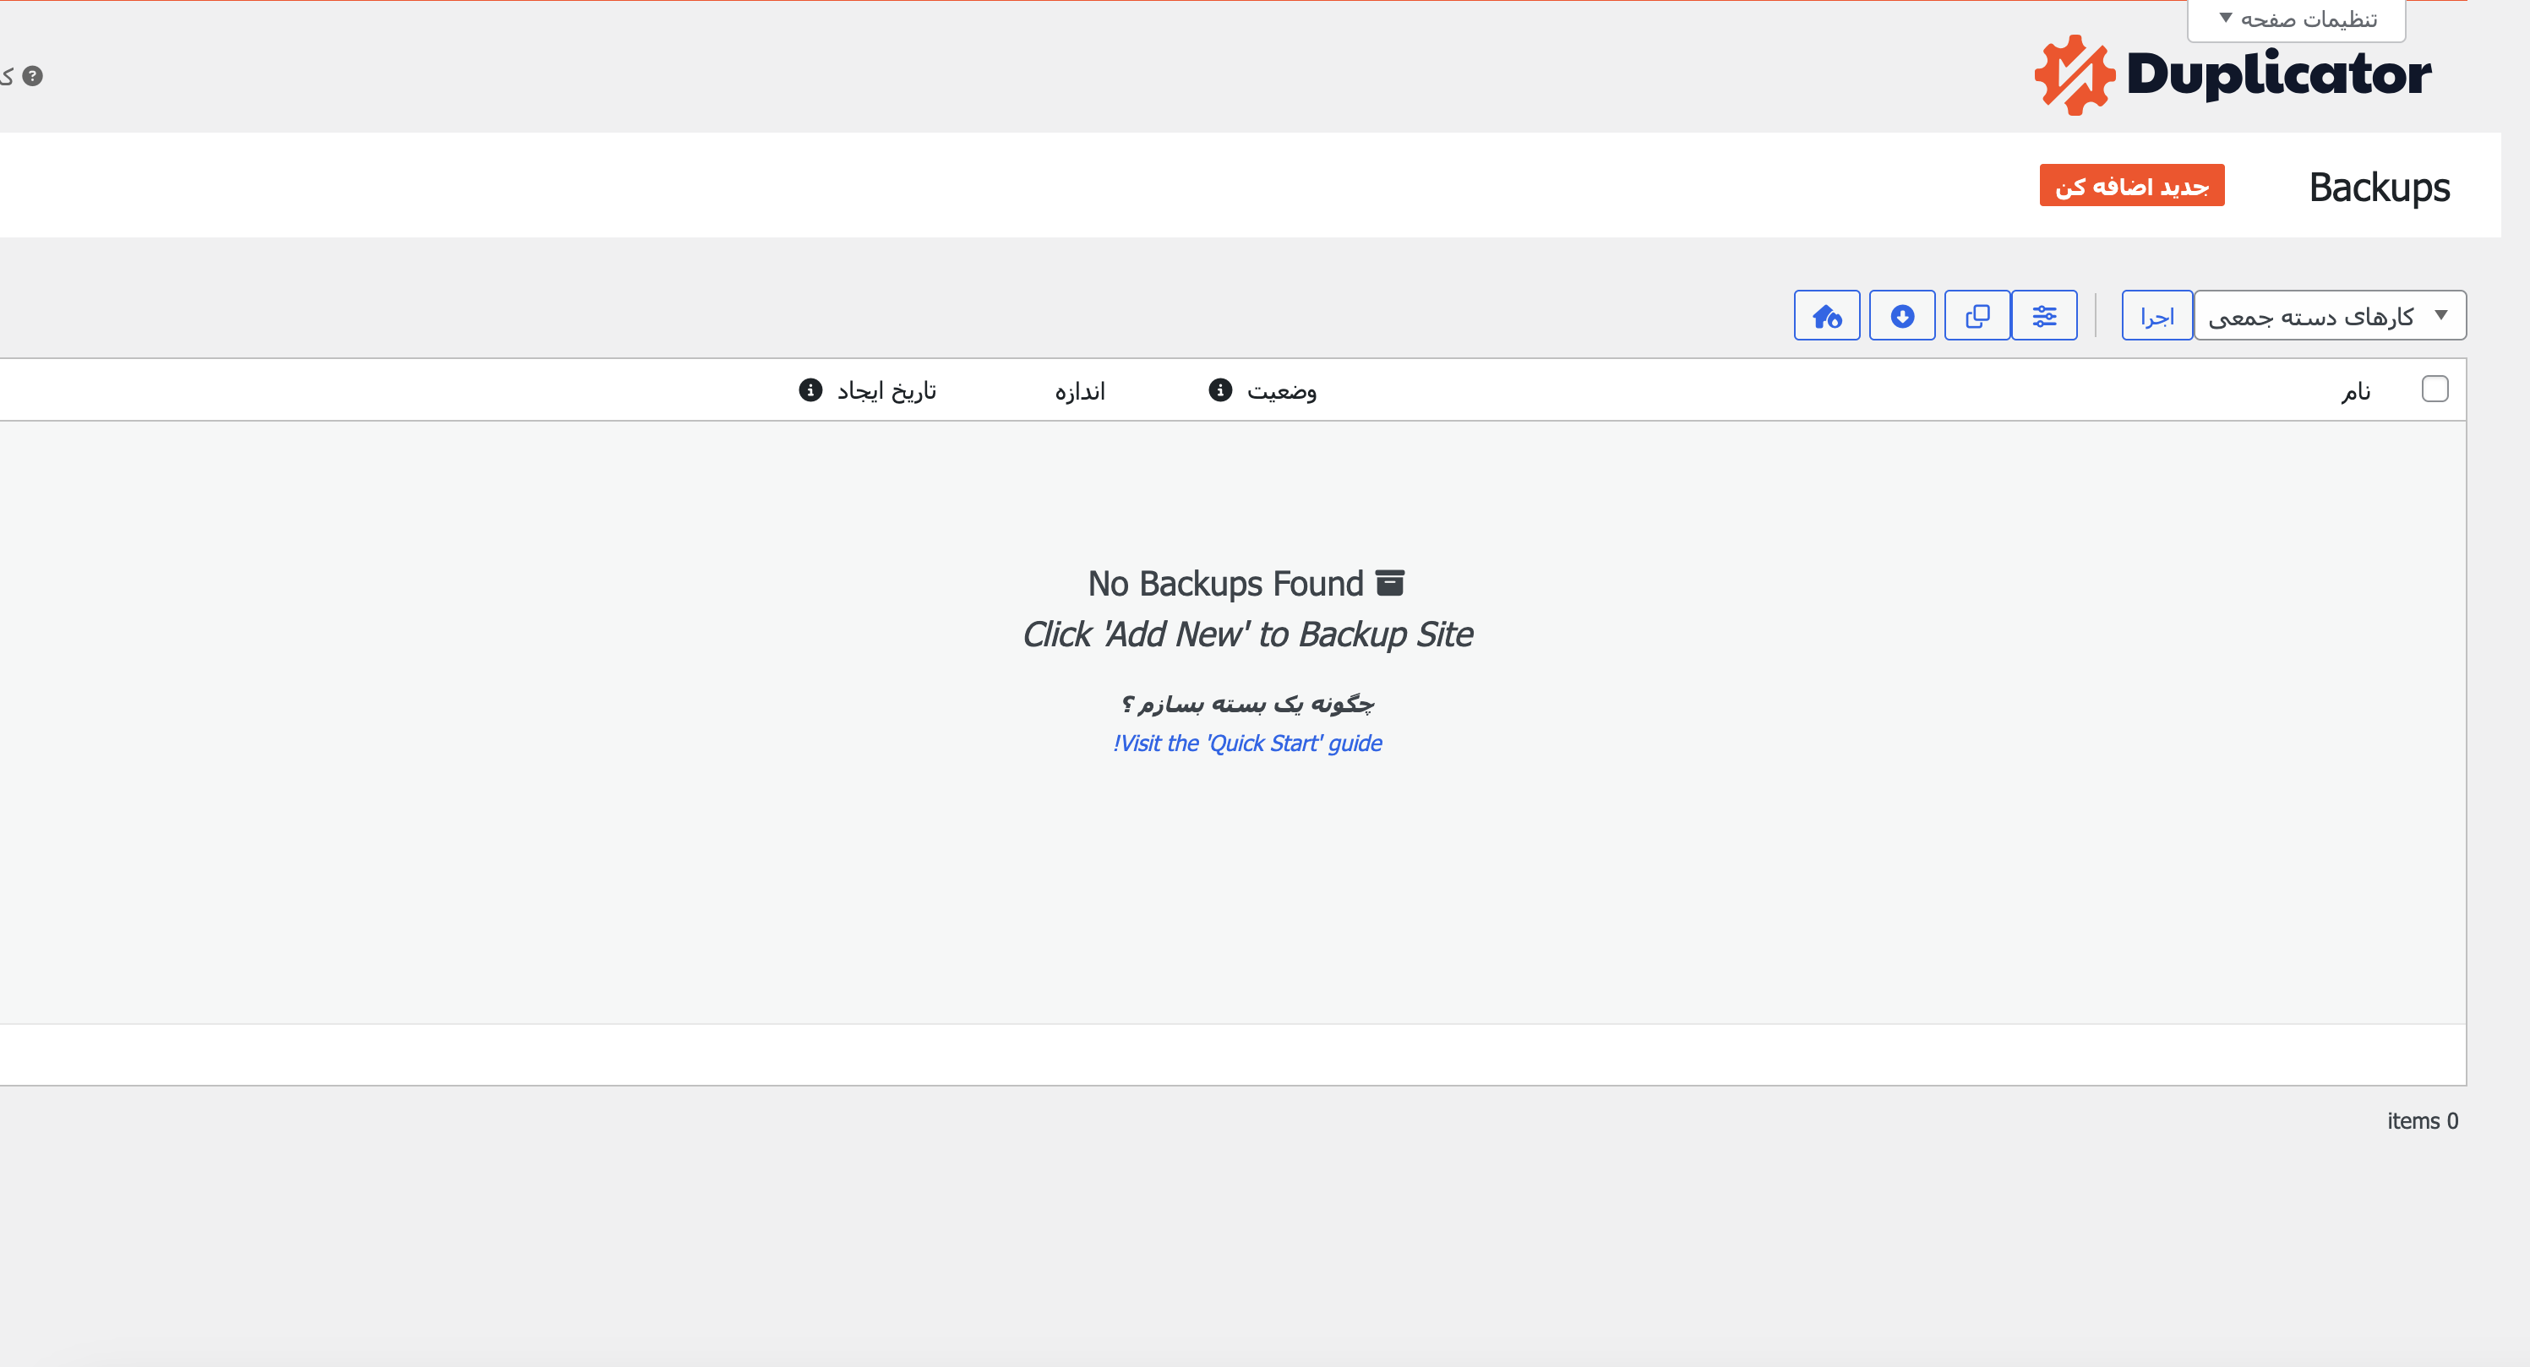Click the اجرا apply button
This screenshot has width=2530, height=1367.
coord(2156,315)
